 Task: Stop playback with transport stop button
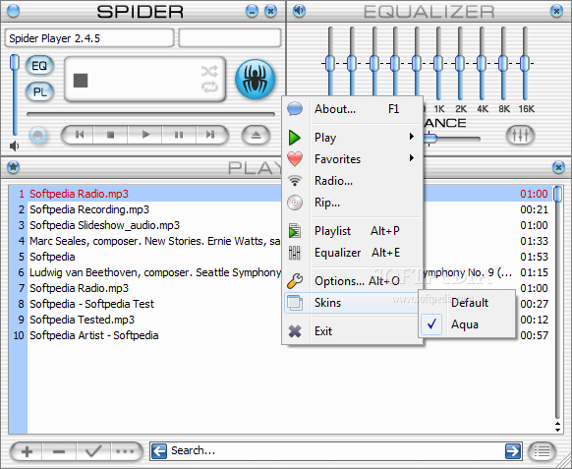point(110,135)
